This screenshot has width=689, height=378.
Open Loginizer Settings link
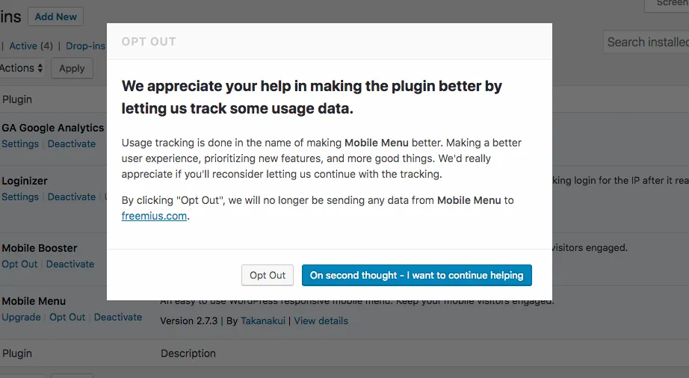20,197
